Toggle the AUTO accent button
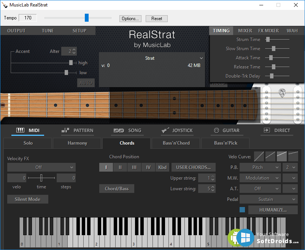The width and height of the screenshot is (305, 250). pos(86,83)
